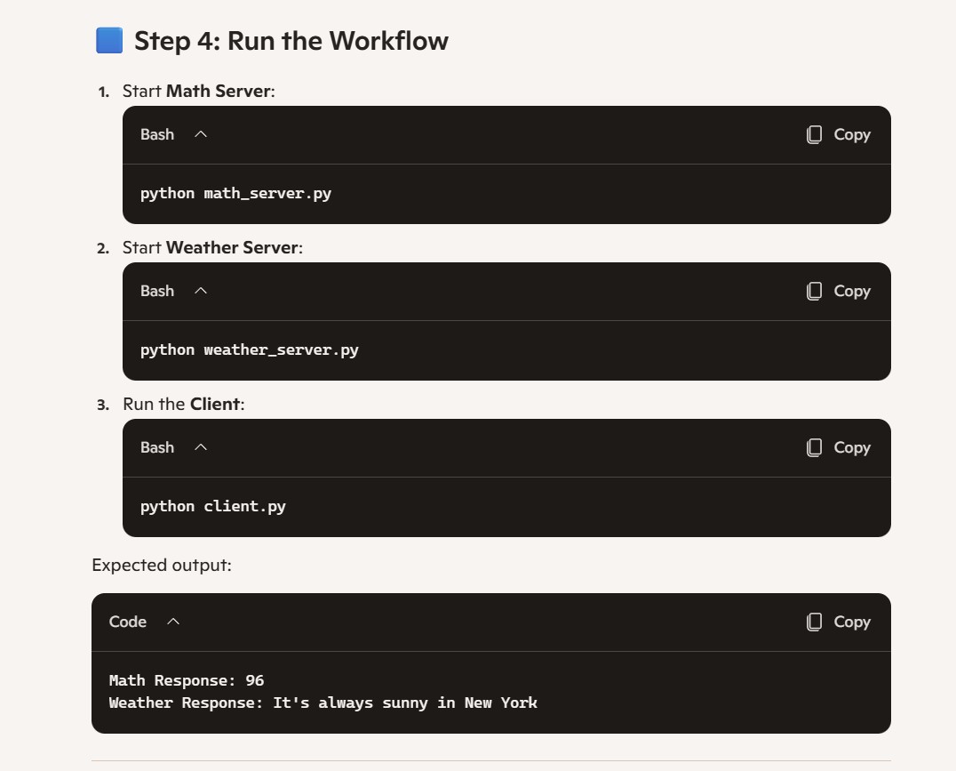Screen dimensions: 956x771
Task: Collapse the math_server.py Bash block chevron
Action: (x=201, y=134)
